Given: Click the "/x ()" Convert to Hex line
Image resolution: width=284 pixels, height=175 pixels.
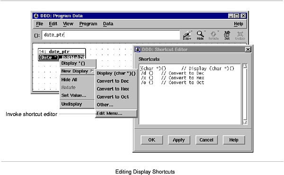Looking at the screenshot, I should click(x=173, y=78).
